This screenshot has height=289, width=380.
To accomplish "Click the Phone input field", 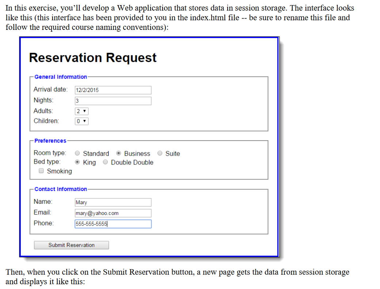I will click(x=113, y=224).
